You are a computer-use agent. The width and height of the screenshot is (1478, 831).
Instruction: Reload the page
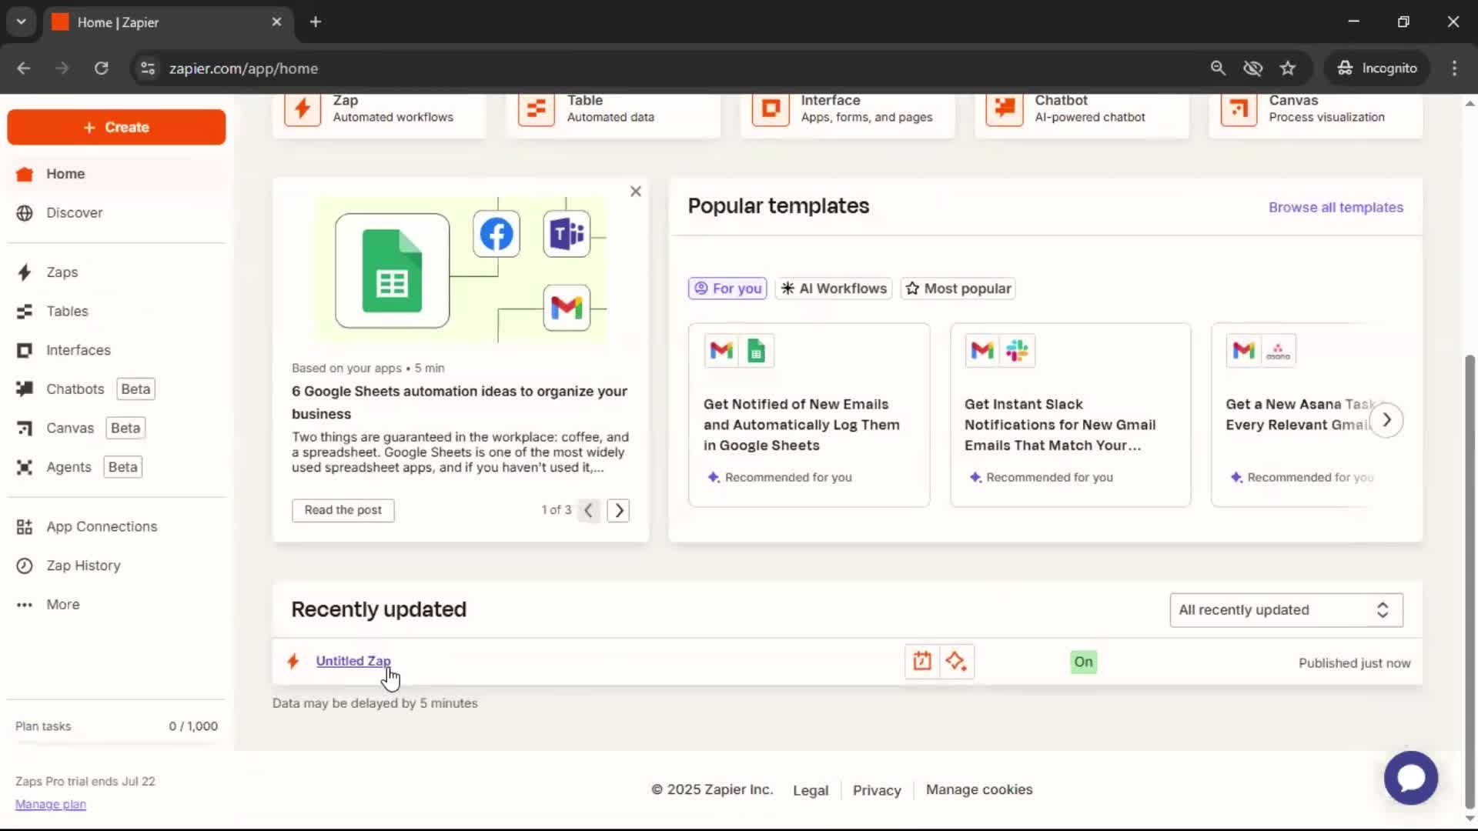pos(101,68)
